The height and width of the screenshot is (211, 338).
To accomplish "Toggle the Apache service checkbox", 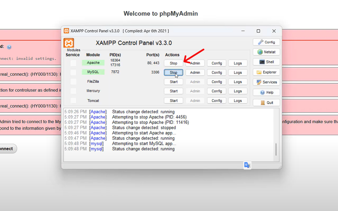I will pos(73,63).
